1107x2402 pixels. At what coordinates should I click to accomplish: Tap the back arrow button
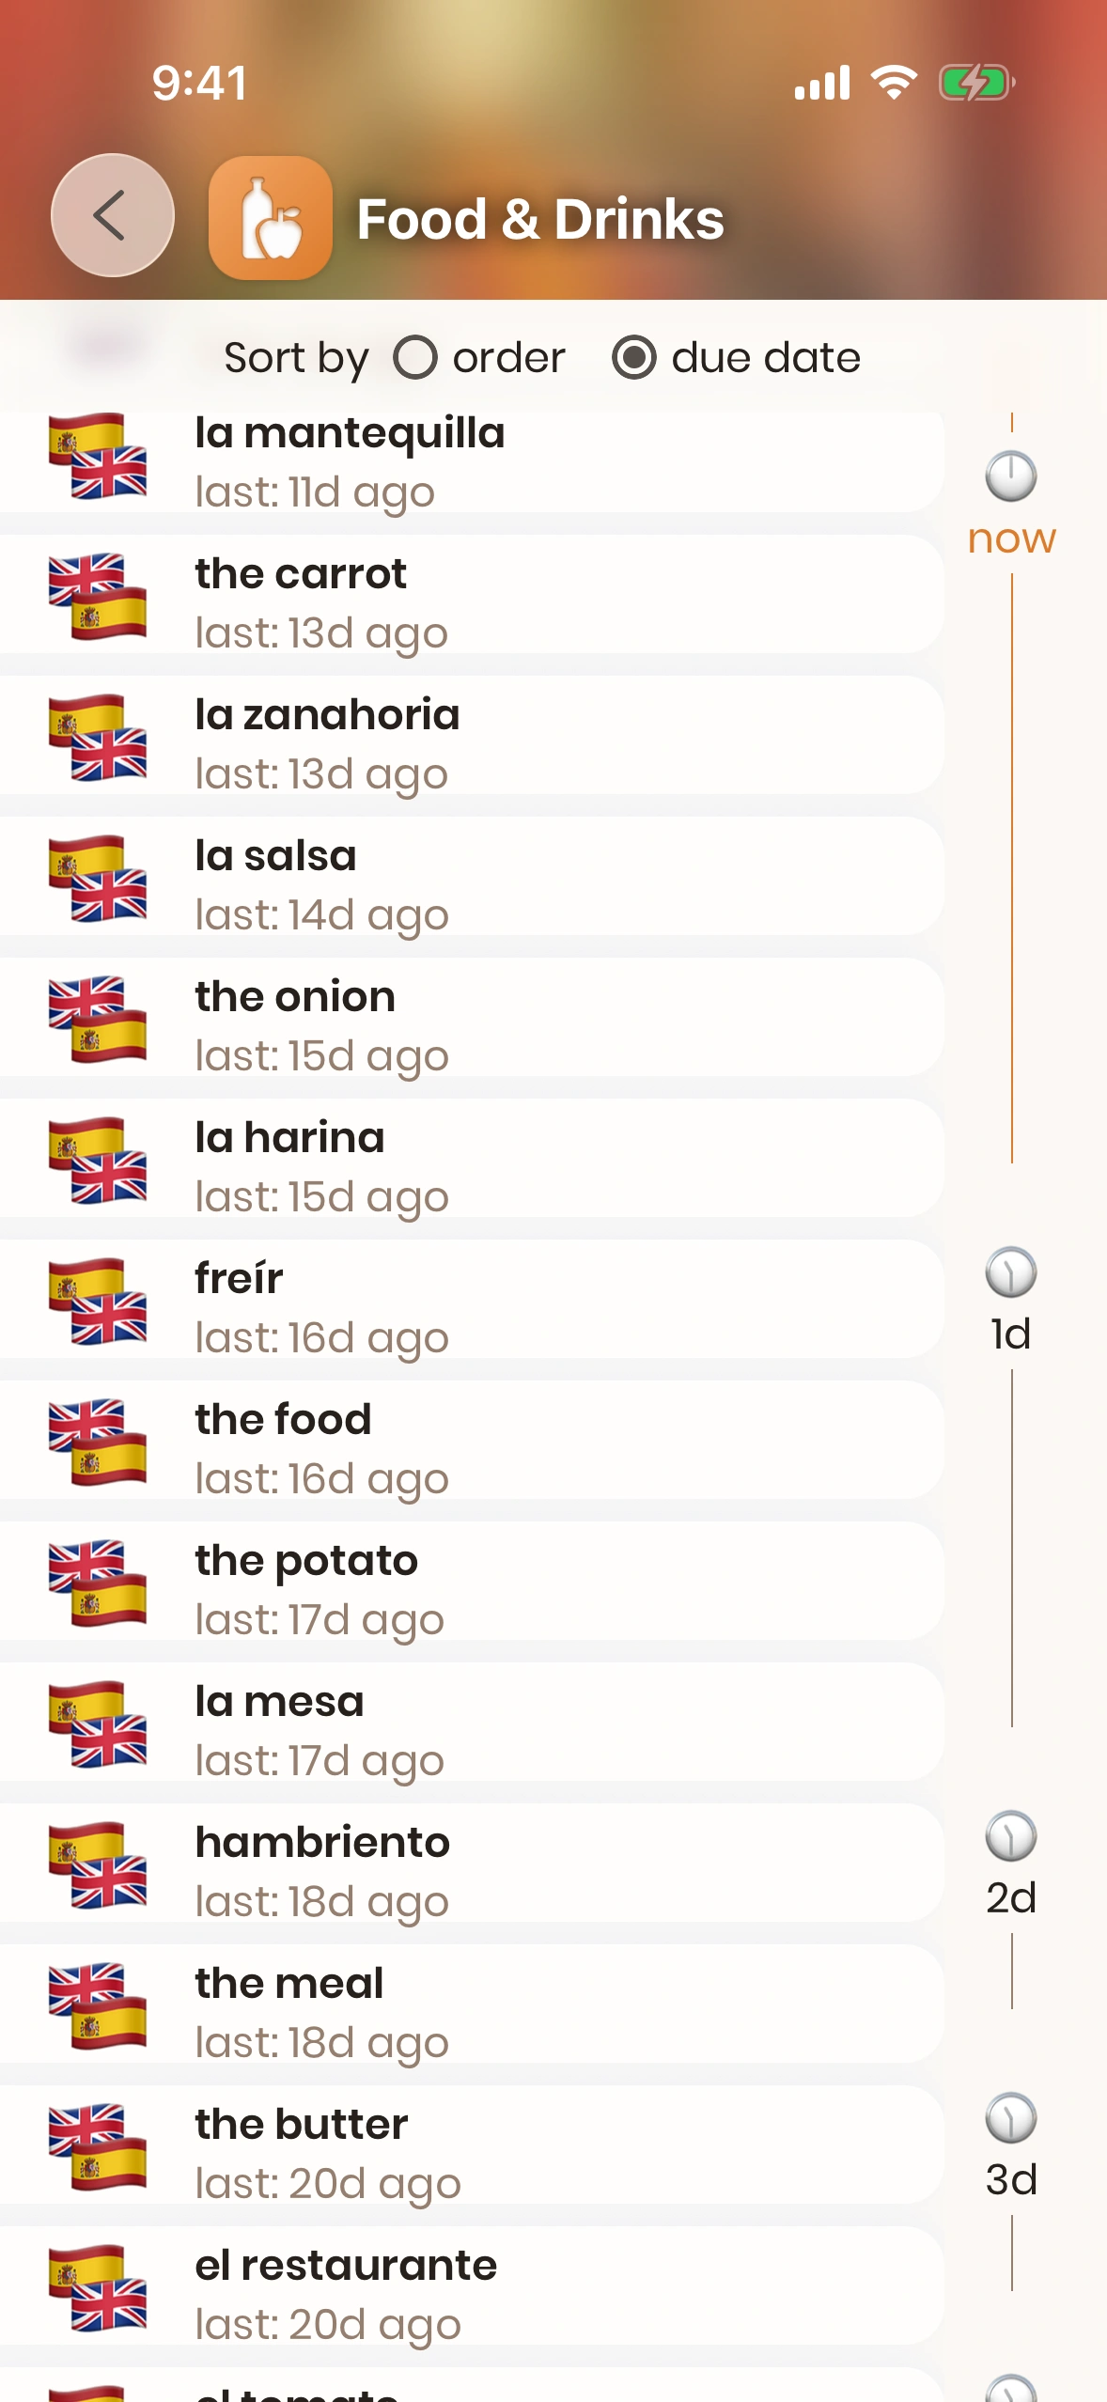[113, 215]
